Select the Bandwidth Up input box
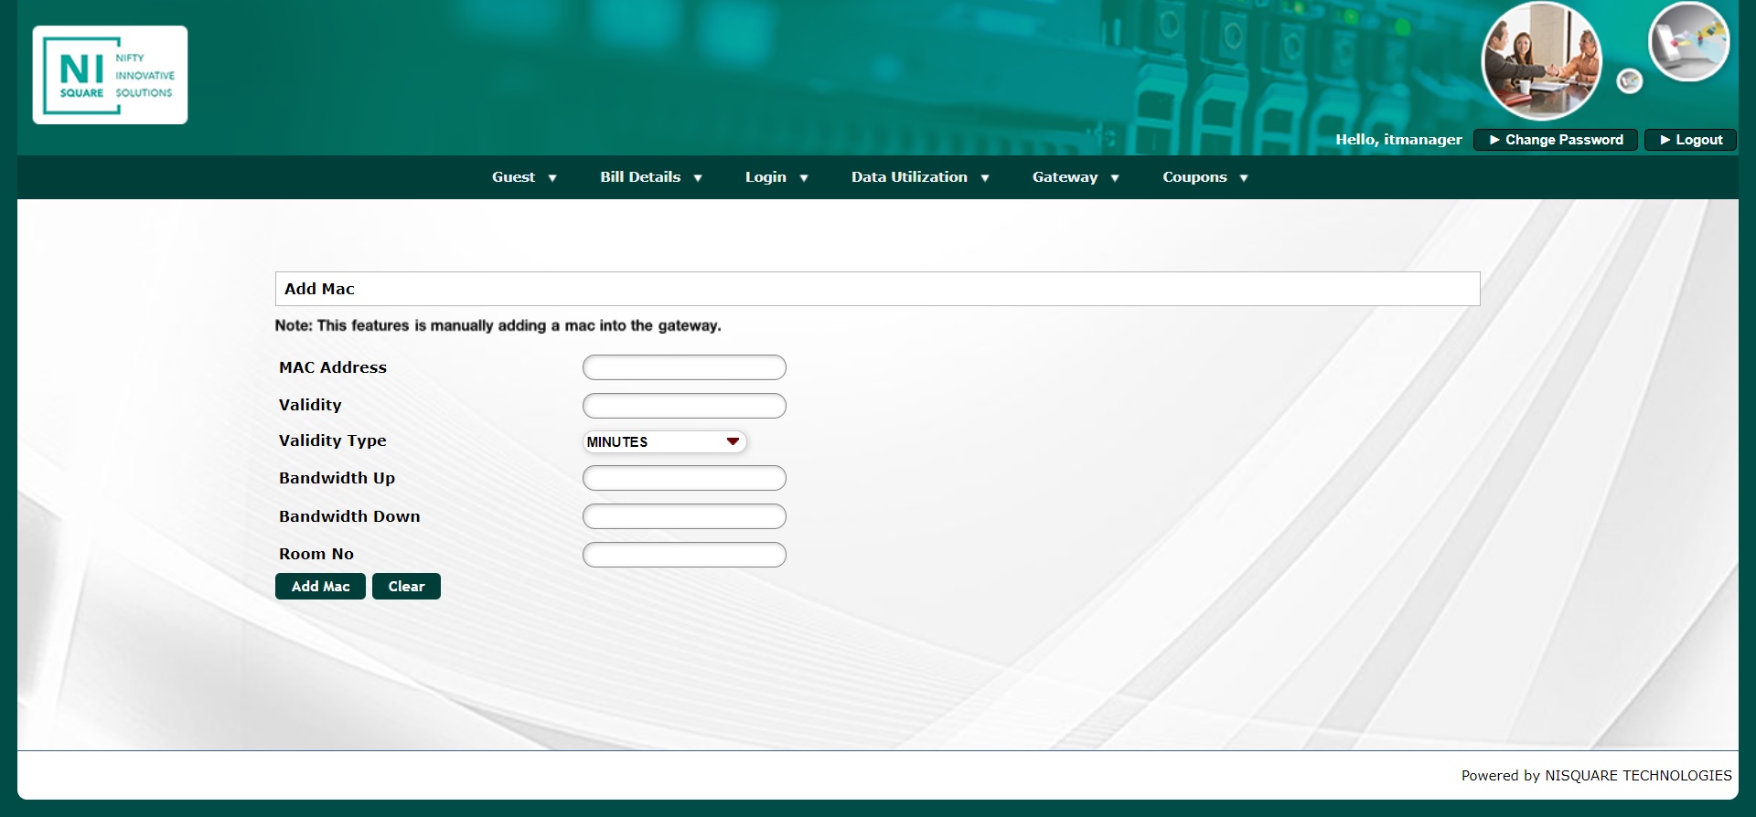 tap(684, 478)
